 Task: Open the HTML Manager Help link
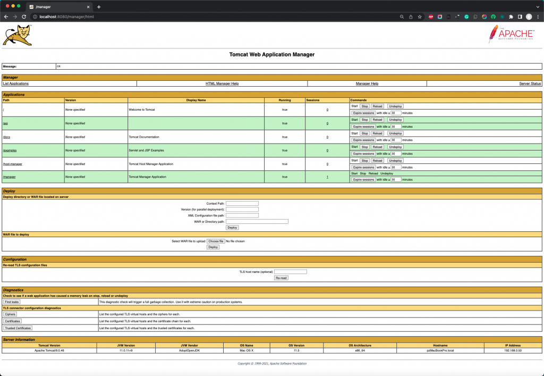pos(222,83)
